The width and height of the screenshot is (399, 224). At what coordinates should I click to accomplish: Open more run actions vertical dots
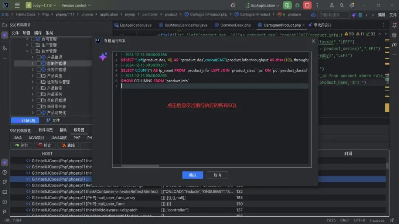tap(317, 5)
